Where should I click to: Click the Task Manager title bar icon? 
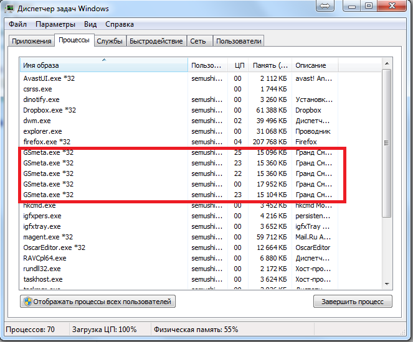[10, 9]
